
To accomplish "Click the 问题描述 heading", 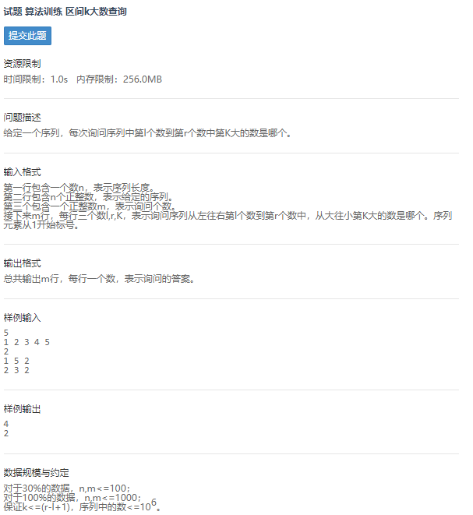I will coord(22,117).
